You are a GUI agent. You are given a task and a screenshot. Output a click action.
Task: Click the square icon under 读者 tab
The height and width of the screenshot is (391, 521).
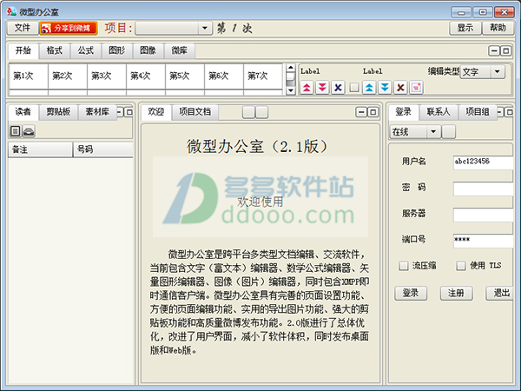15,131
